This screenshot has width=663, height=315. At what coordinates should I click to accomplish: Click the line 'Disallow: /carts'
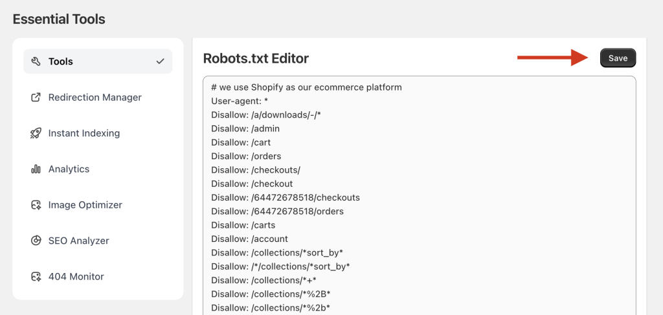243,225
